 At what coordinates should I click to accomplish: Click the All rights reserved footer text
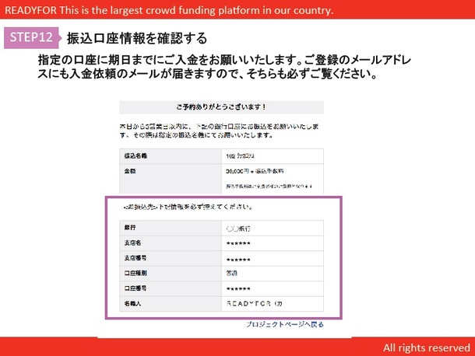[425, 346]
